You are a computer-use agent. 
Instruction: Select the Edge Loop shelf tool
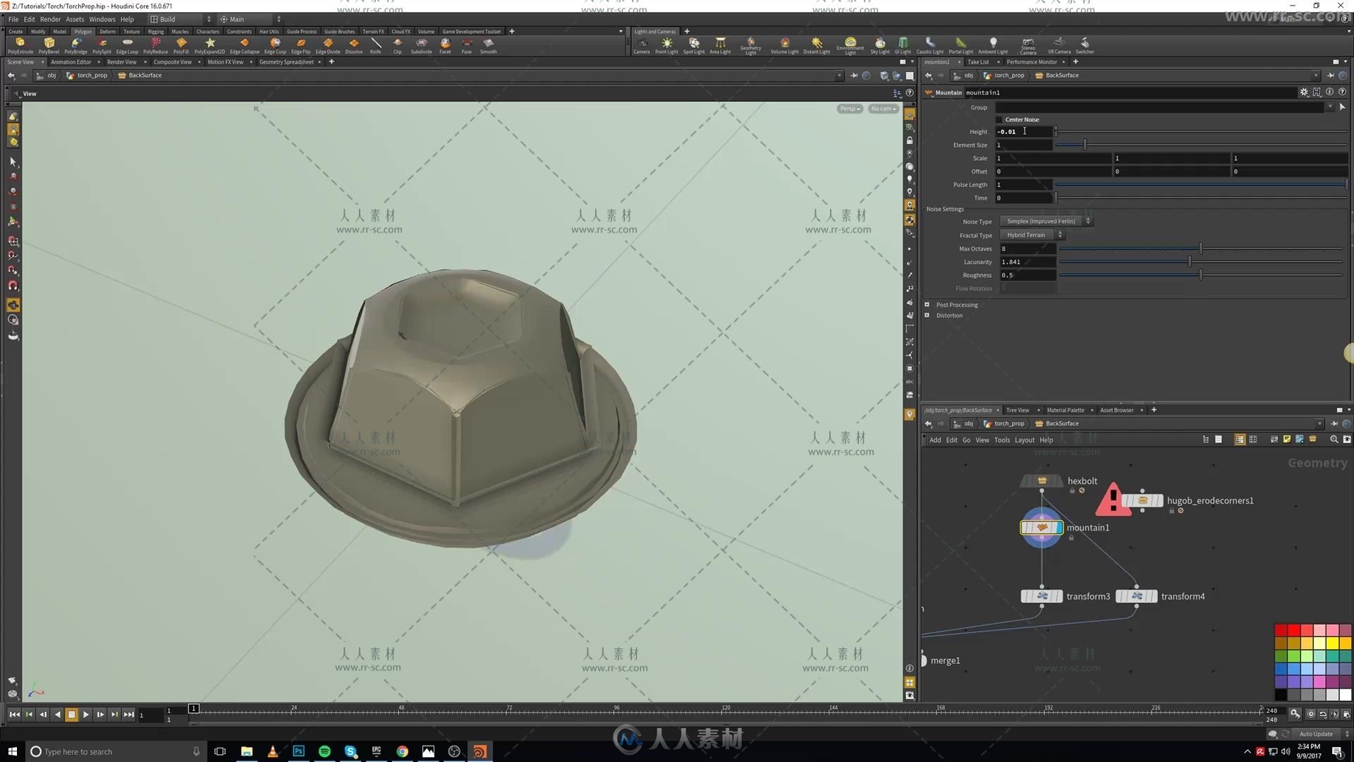[x=127, y=46]
